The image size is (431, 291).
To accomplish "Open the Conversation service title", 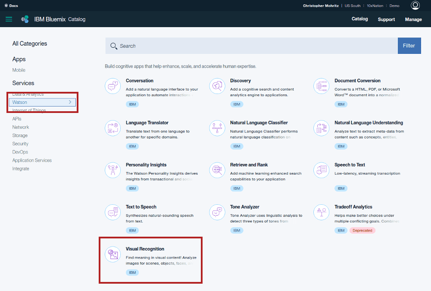I will click(x=140, y=81).
